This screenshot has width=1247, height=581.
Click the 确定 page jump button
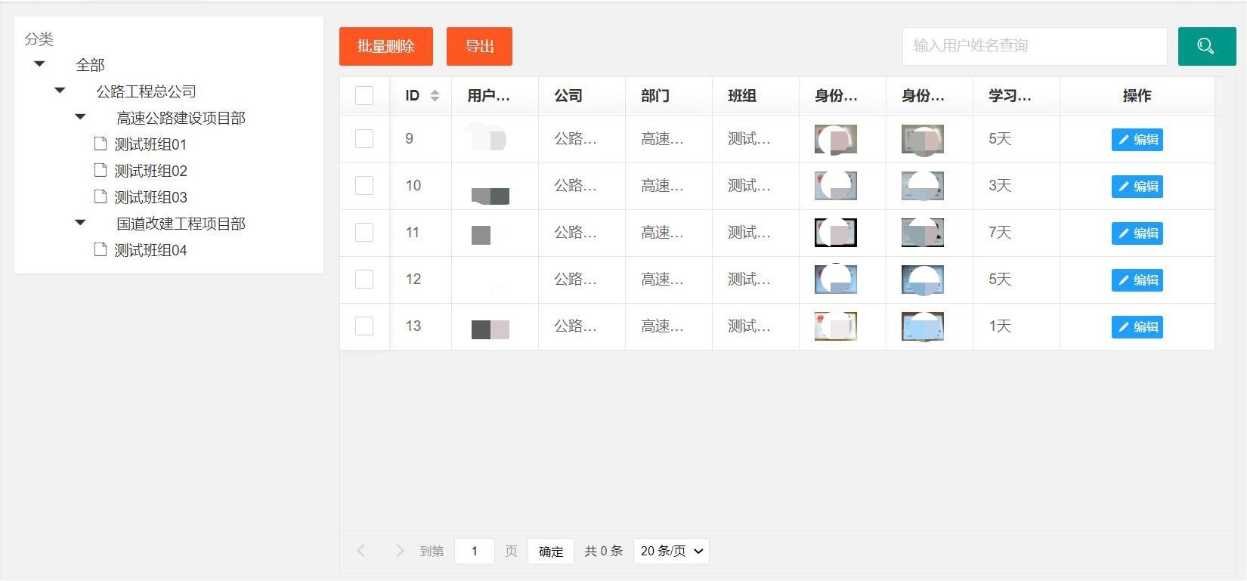[x=551, y=551]
